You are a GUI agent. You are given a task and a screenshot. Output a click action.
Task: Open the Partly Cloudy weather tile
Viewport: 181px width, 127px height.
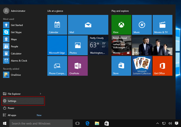[98, 45]
